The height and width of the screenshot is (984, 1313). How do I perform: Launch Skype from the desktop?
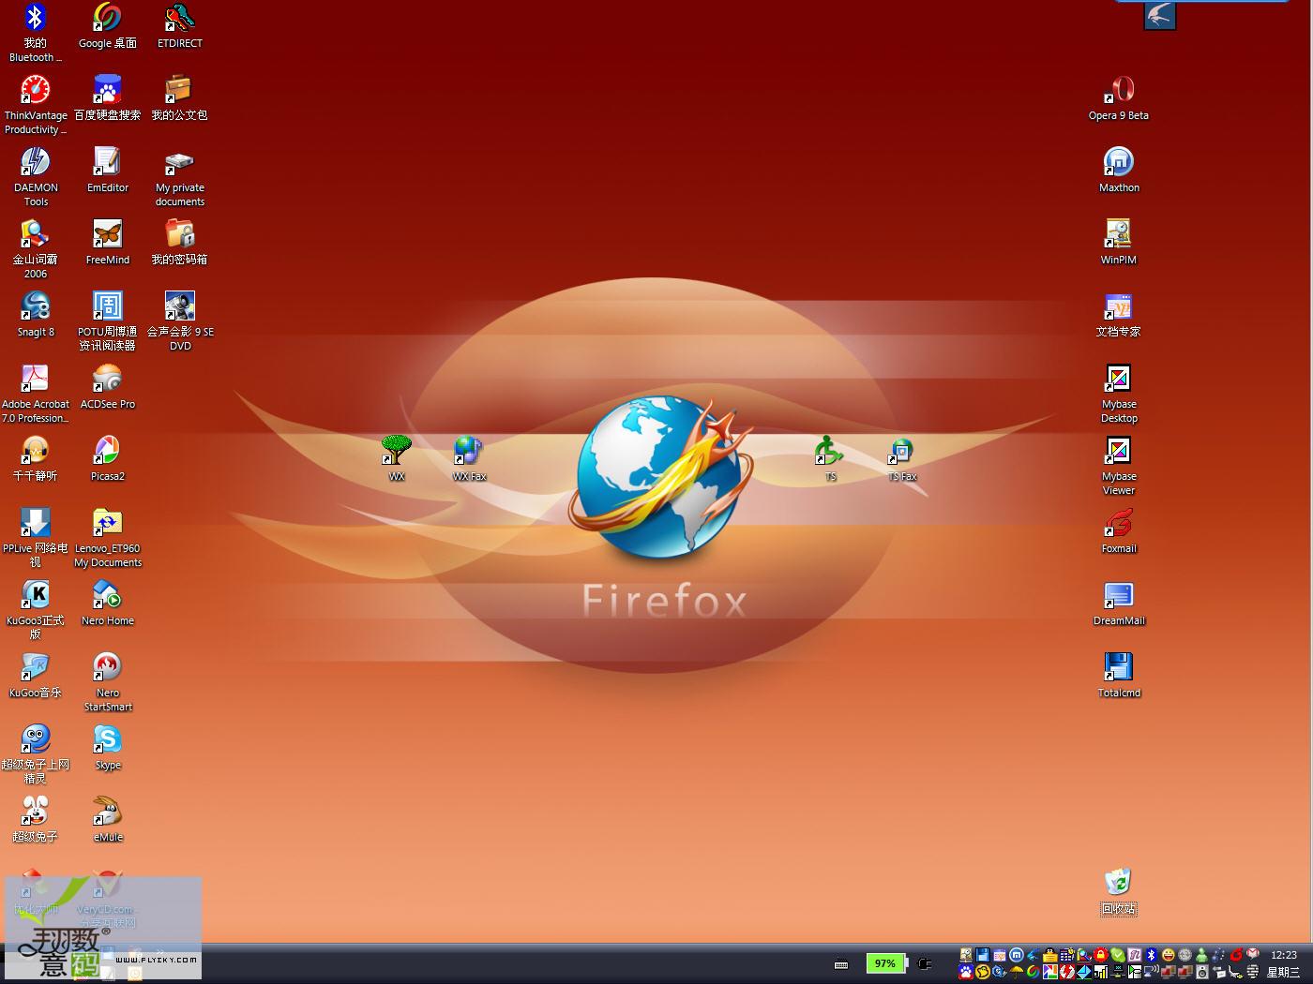(107, 748)
